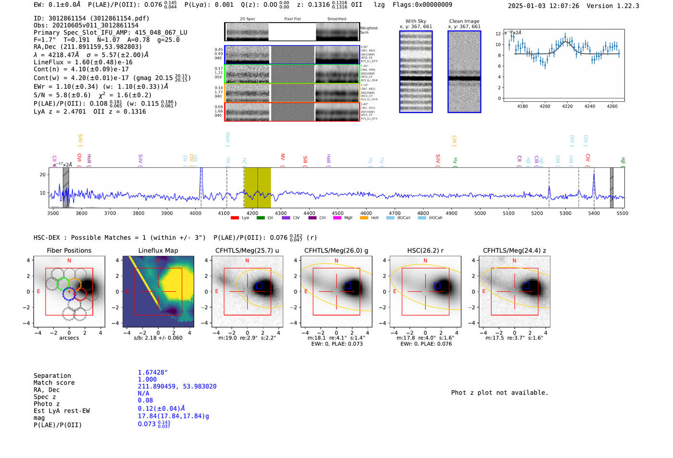Select the ID 3012861154 text line
The image size is (673, 458).
[x=91, y=18]
